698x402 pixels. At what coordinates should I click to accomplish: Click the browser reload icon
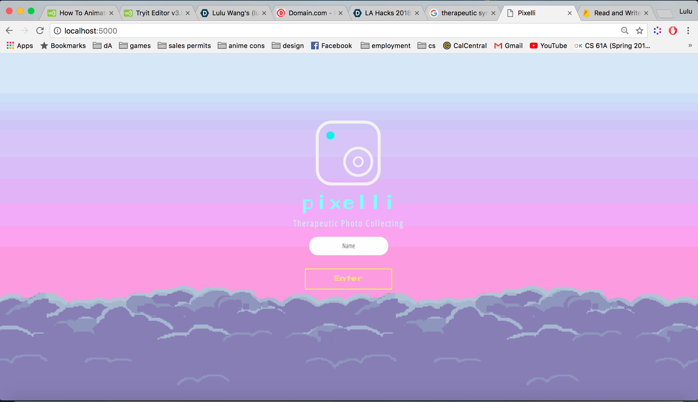[40, 31]
